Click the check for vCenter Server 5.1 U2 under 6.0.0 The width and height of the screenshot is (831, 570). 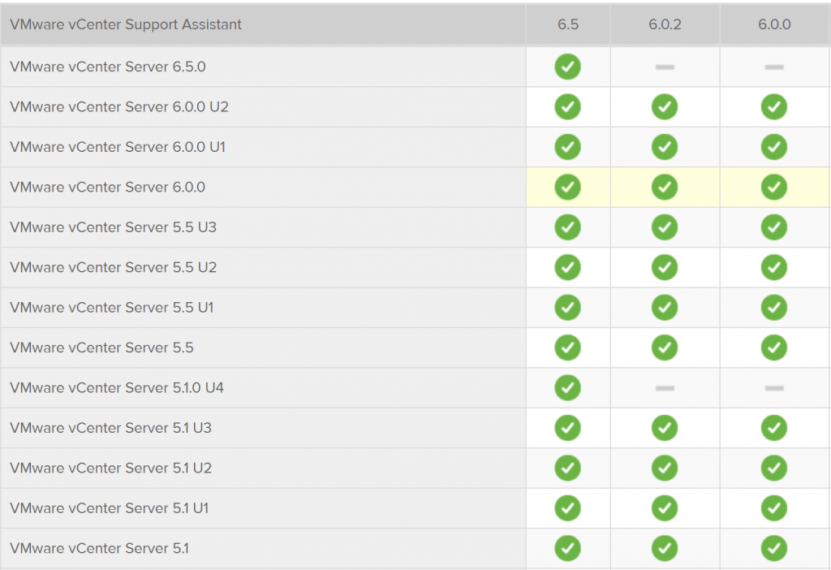coord(774,469)
